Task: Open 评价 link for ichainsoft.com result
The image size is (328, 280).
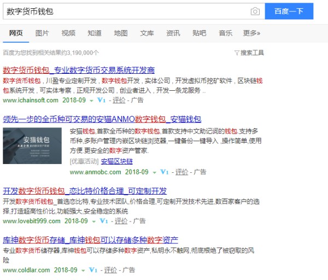Action: (x=119, y=100)
